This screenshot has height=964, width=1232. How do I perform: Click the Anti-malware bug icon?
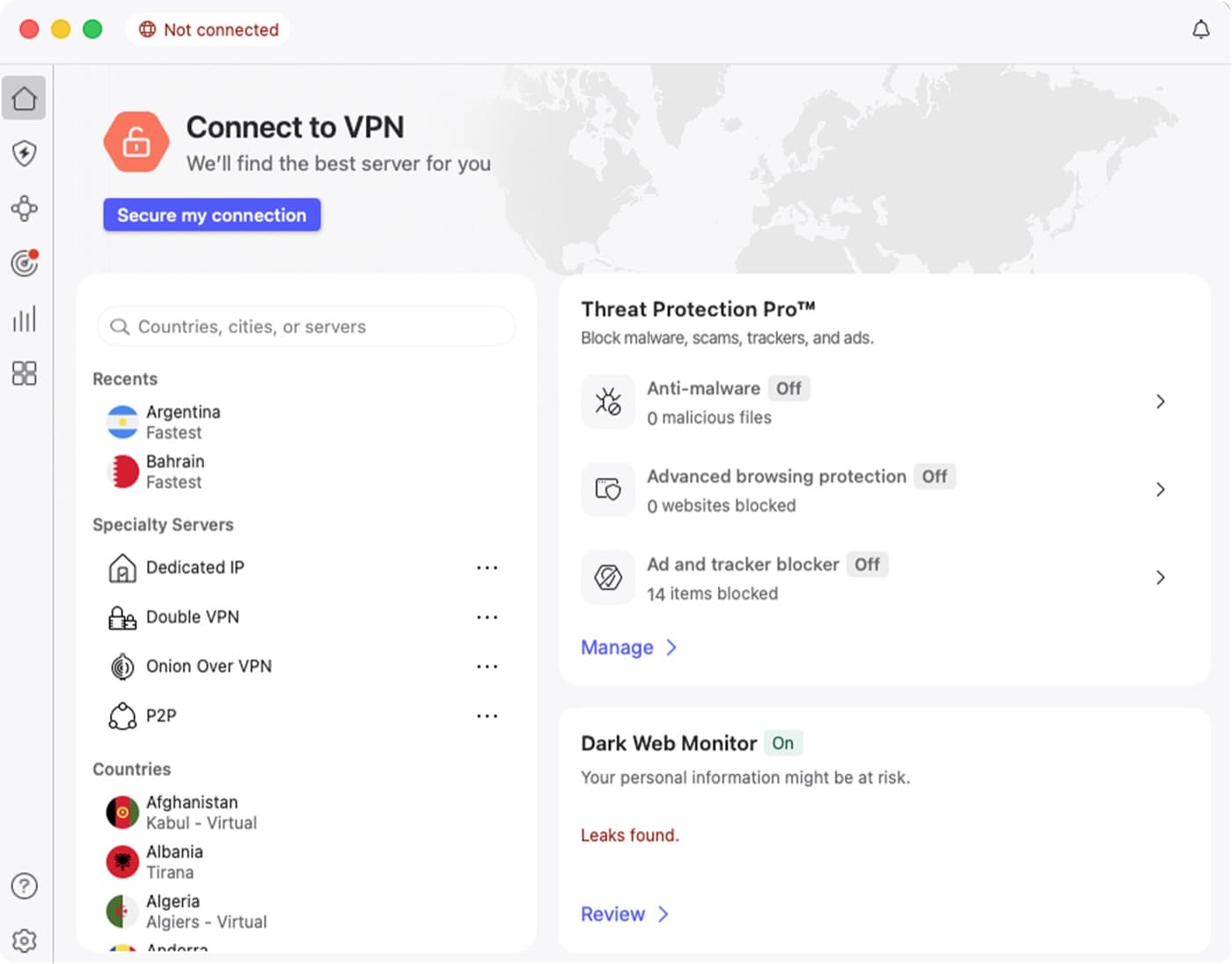608,402
